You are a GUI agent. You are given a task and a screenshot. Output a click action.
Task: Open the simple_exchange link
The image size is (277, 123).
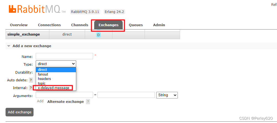(x=24, y=34)
